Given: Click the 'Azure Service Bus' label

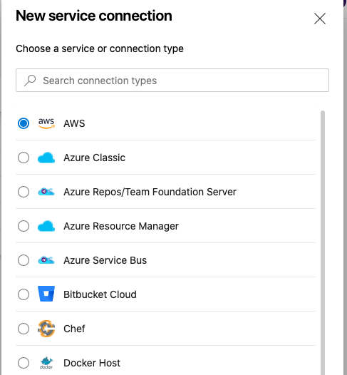Looking at the screenshot, I should click(x=105, y=260).
